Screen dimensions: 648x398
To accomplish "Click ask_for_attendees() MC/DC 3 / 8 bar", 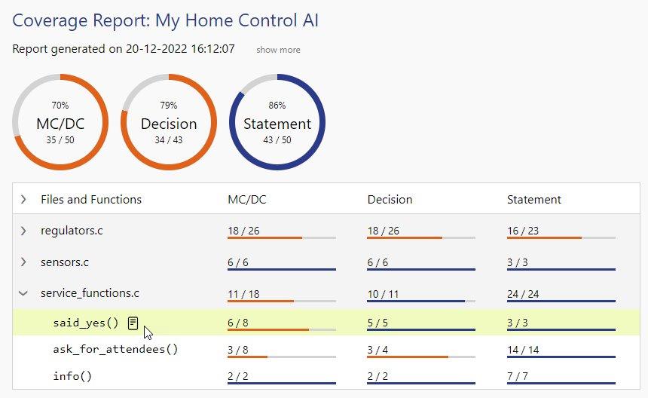I will click(x=280, y=356).
